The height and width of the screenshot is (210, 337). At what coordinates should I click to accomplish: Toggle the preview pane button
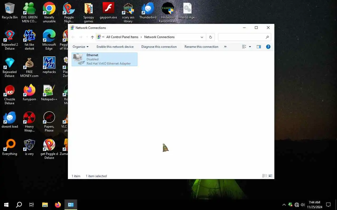(259, 47)
